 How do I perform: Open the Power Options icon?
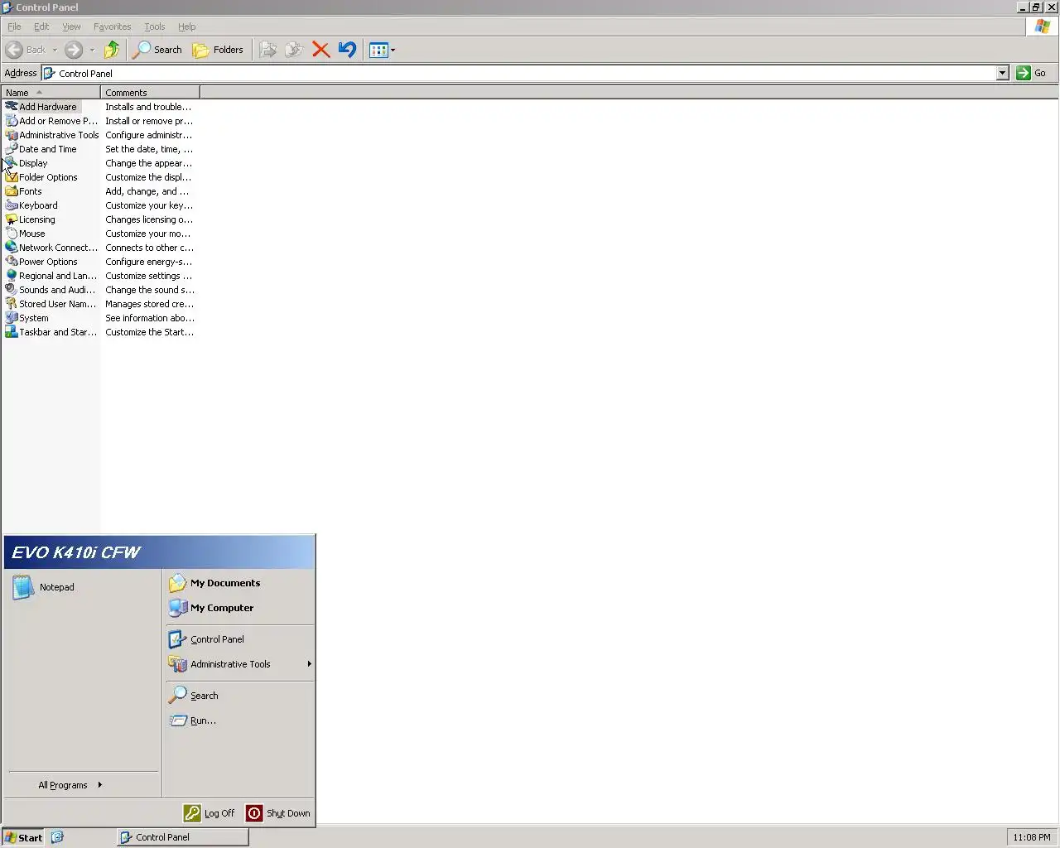coord(12,262)
